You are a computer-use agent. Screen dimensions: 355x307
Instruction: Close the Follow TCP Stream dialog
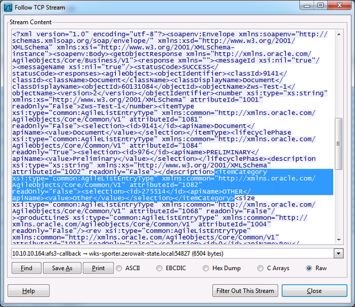point(314,291)
